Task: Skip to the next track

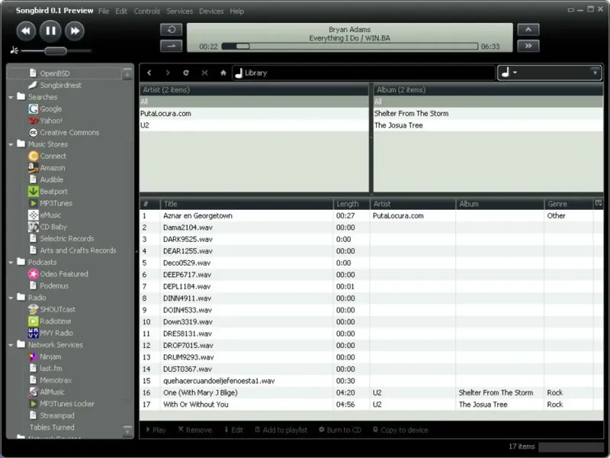Action: click(75, 31)
